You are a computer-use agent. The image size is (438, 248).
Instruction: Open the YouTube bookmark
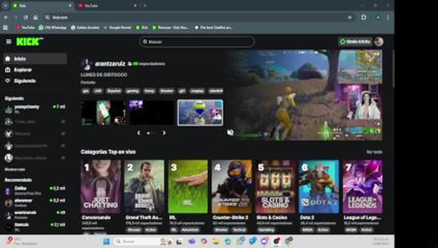25,28
